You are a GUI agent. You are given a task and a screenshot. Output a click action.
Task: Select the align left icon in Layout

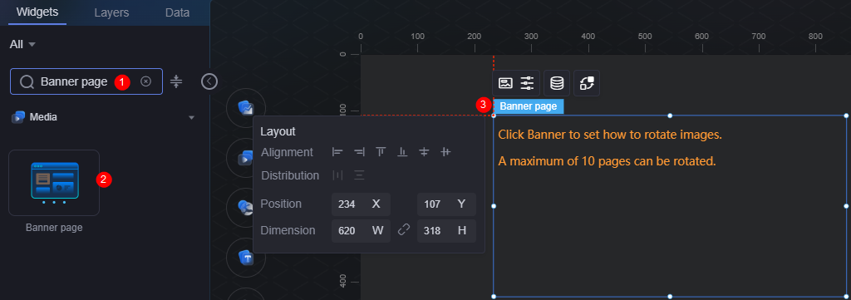pos(337,152)
